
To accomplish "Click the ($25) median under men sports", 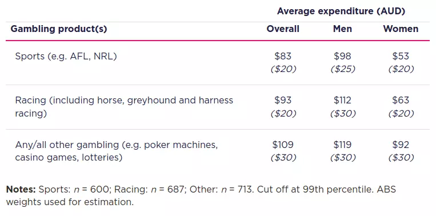I will 343,69.
